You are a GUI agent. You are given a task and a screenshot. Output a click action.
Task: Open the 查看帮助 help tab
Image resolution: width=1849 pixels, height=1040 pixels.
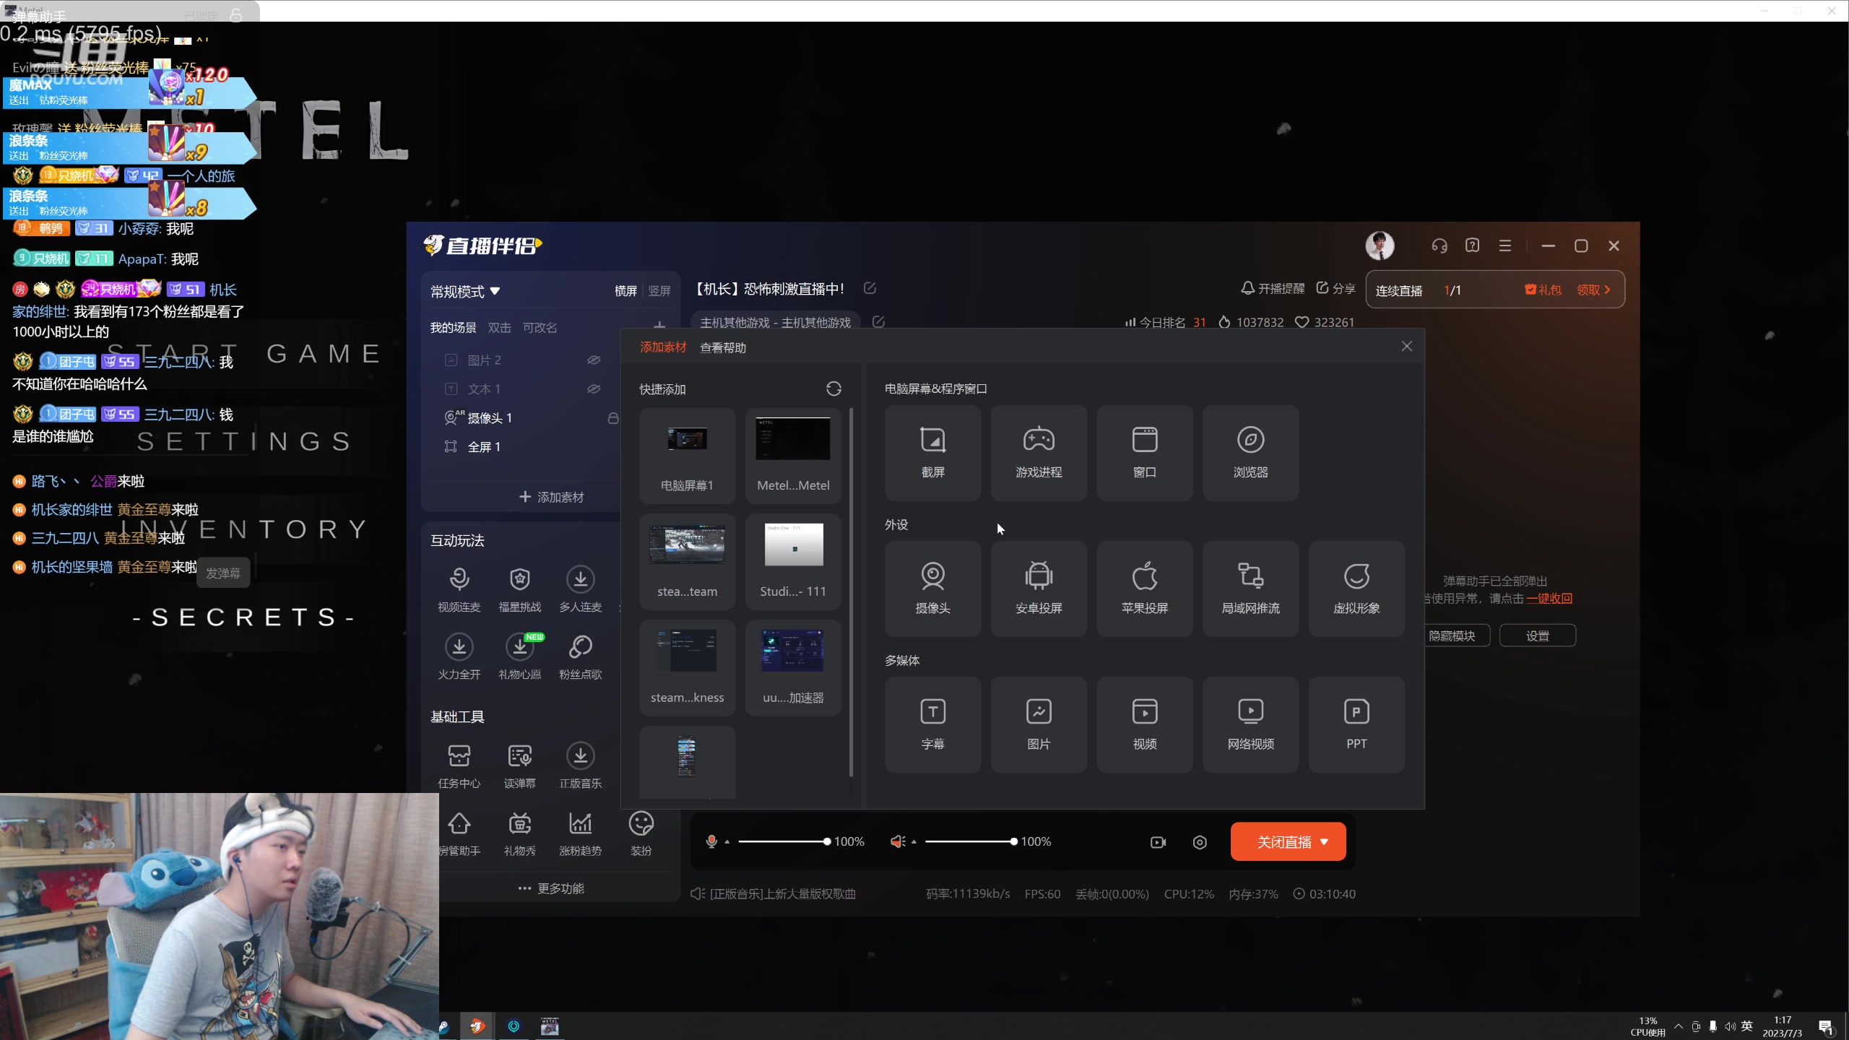click(723, 347)
